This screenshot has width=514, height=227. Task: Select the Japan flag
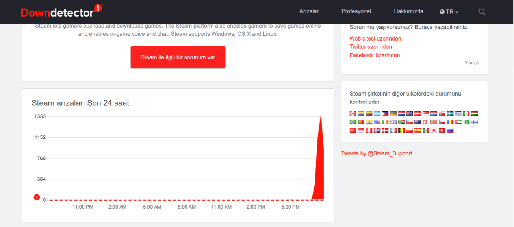434,130
